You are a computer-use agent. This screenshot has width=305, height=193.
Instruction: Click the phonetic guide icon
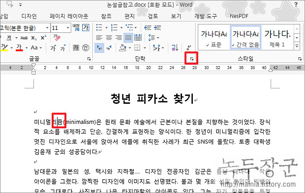(76, 28)
